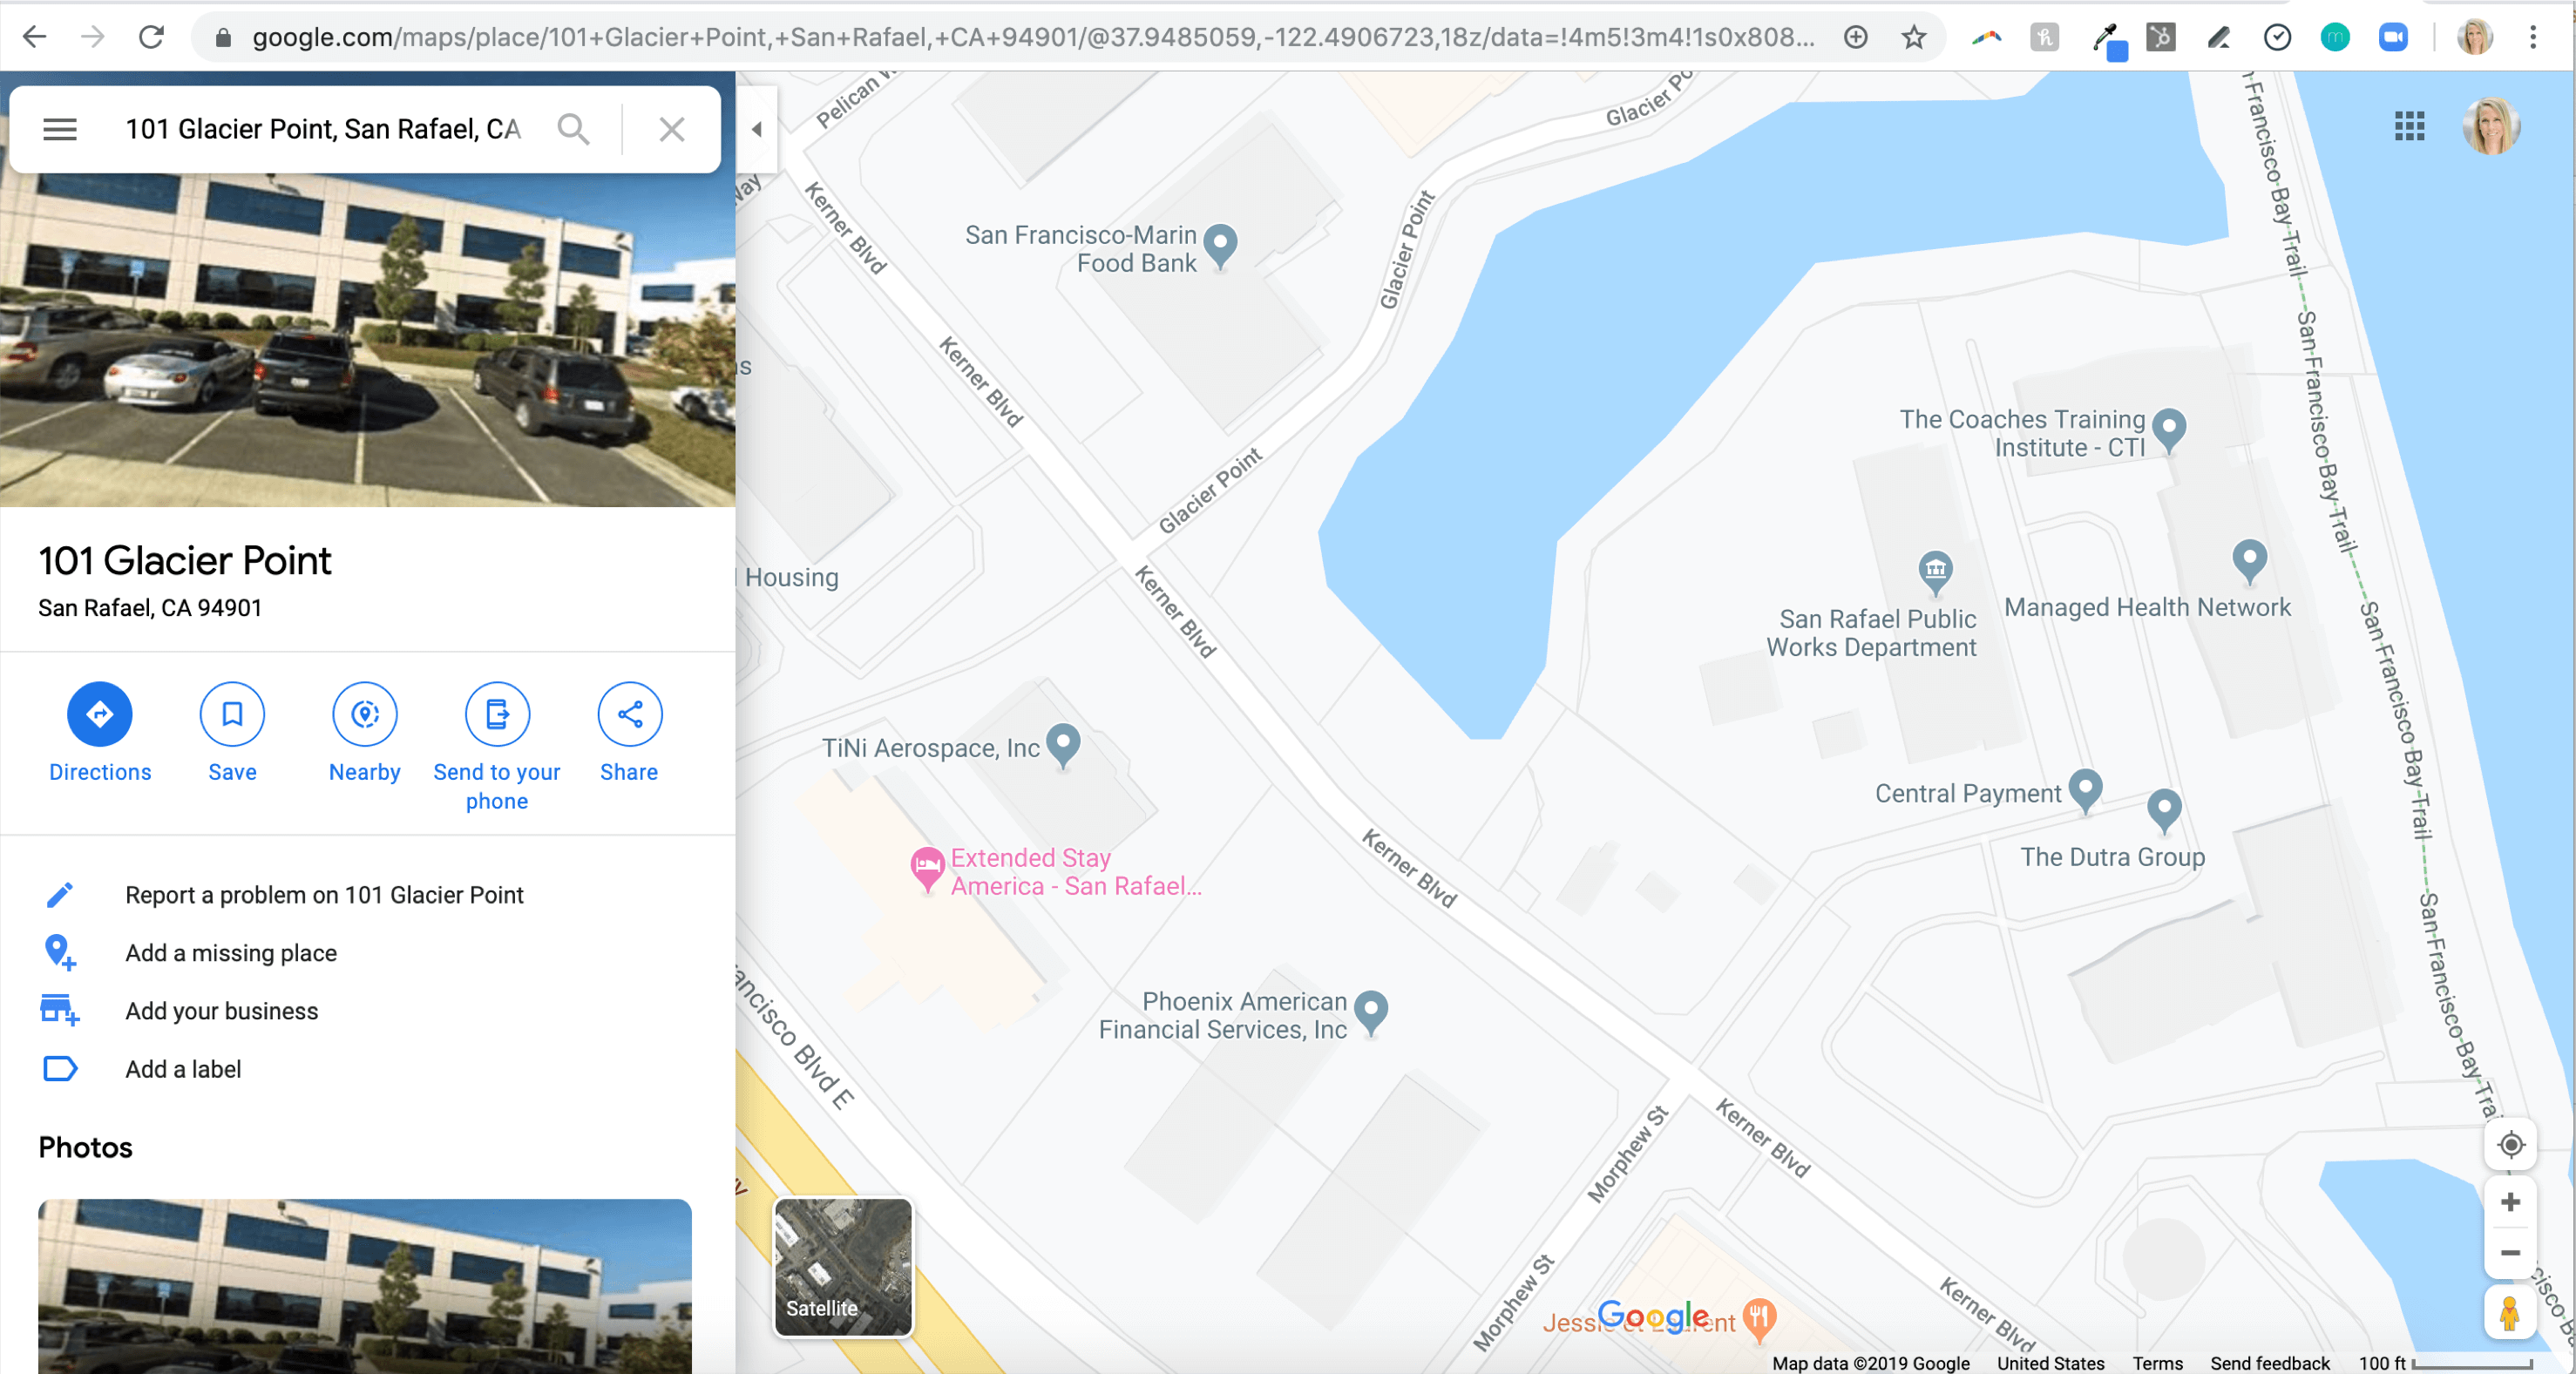The height and width of the screenshot is (1374, 2576).
Task: Open the Chrome profile avatar
Action: pyautogui.click(x=2474, y=37)
